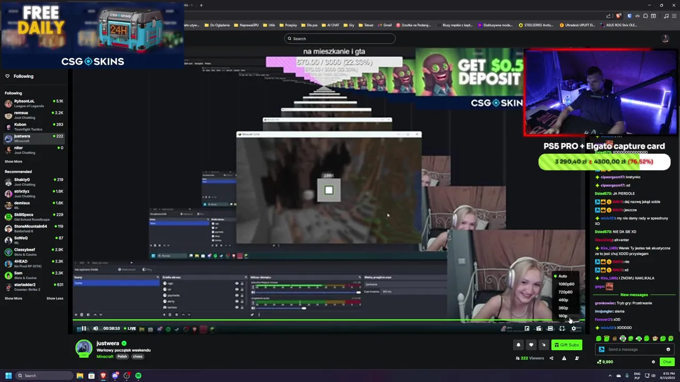Open demisux recommended channel
Viewport: 680px width, 382px height.
(x=34, y=205)
